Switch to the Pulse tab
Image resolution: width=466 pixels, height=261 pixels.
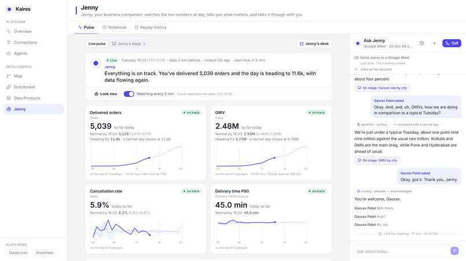(x=86, y=27)
